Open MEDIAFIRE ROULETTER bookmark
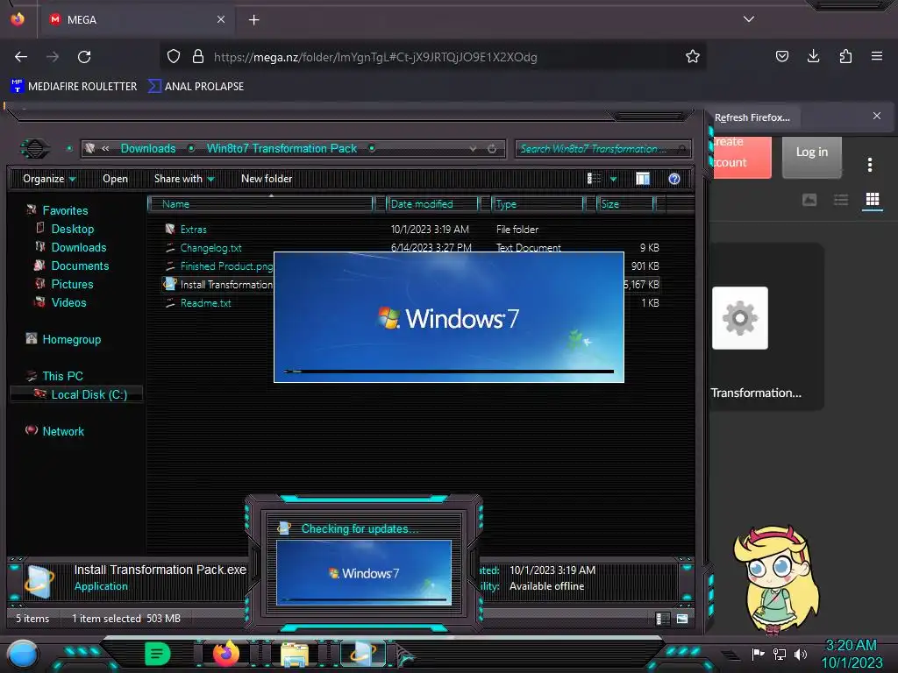 click(x=75, y=87)
